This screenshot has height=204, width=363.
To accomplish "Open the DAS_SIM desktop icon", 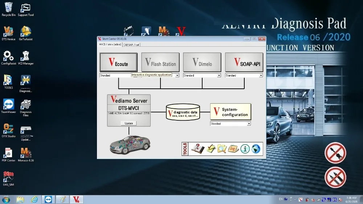I will (9, 179).
